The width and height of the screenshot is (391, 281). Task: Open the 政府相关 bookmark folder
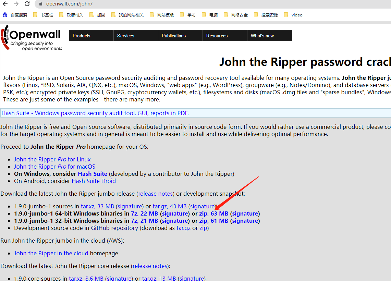(71, 15)
